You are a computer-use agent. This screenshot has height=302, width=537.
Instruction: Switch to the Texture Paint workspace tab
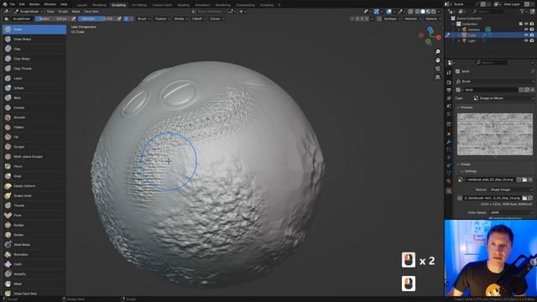(162, 5)
